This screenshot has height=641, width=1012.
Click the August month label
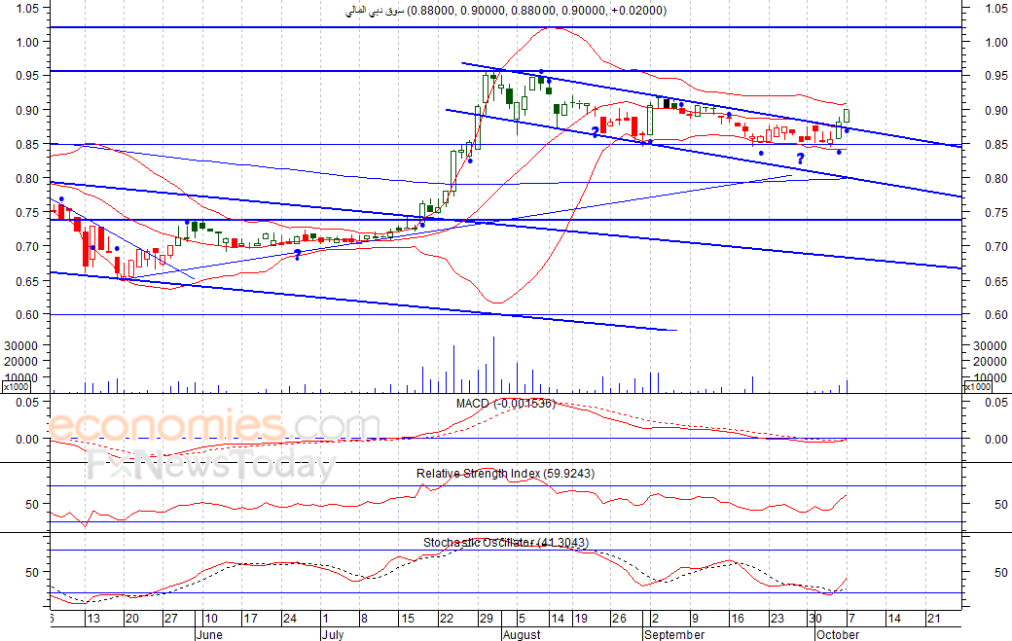coord(522,634)
